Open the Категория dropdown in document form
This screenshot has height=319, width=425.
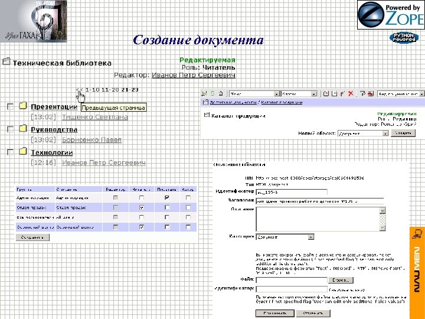[x=285, y=237]
